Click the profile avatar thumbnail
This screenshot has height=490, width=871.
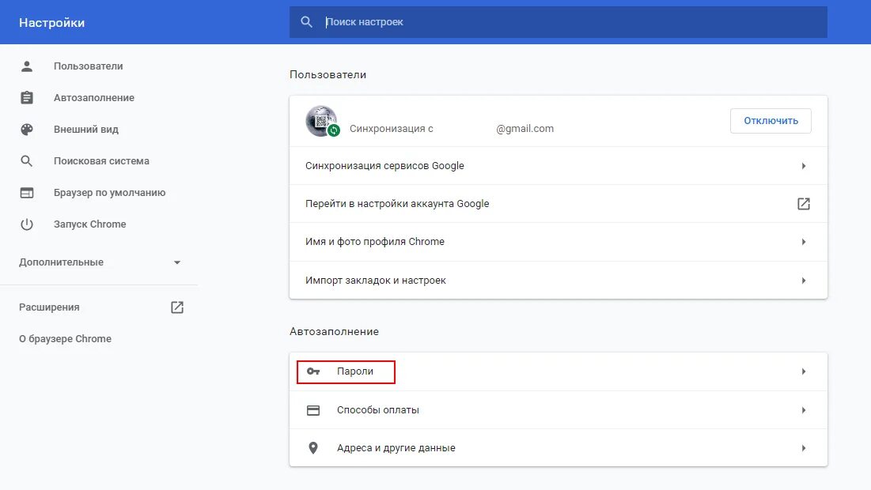(x=321, y=120)
